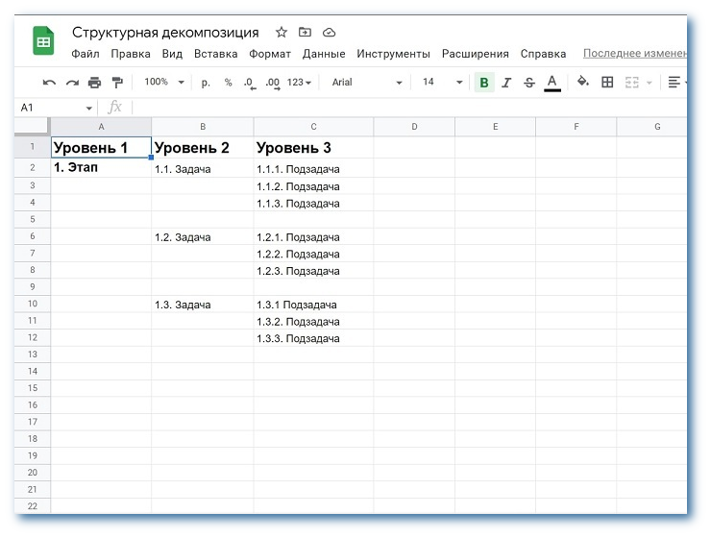Click the Redo arrow in toolbar
Viewport: 711px width, 538px height.
click(x=72, y=83)
